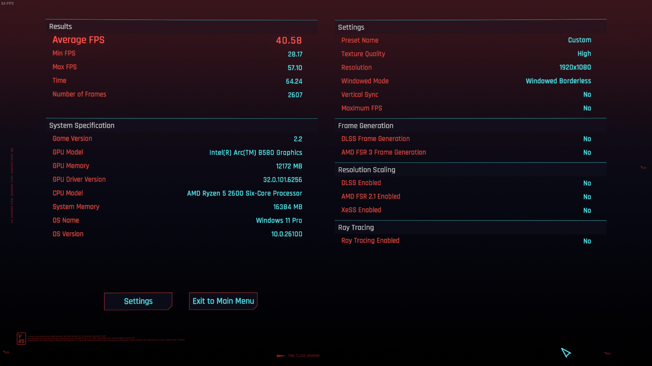Click the DLSS Frame Generation No value
This screenshot has width=652, height=366.
tap(587, 139)
